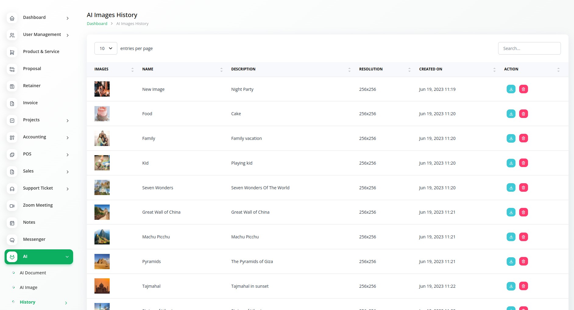Click the Messenger chat icon in sidebar
Viewport: 574px width, 310px height.
(12, 240)
